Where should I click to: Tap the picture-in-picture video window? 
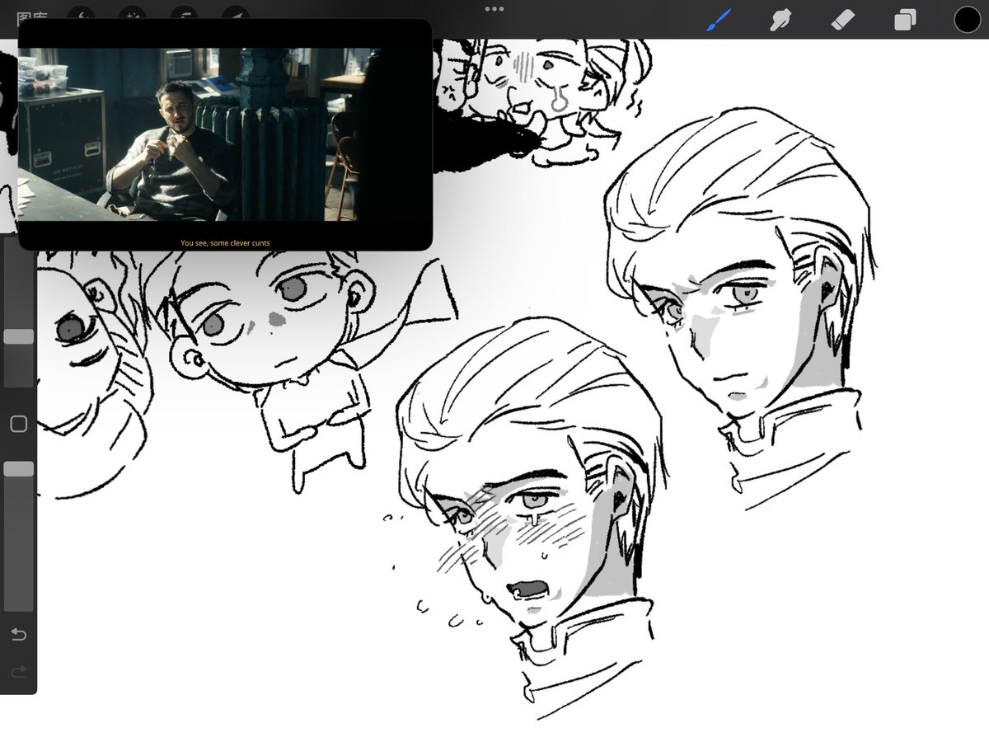(225, 134)
